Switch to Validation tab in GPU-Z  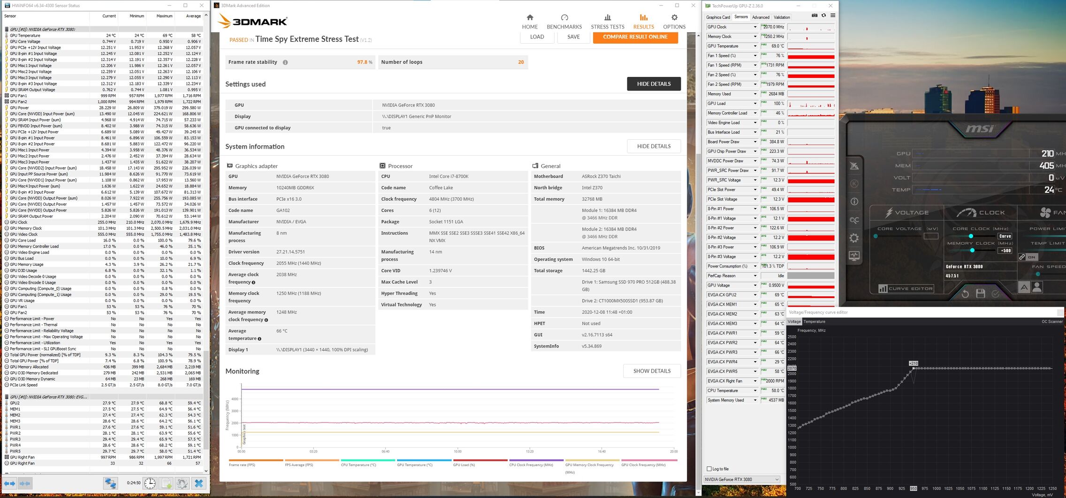pos(782,17)
